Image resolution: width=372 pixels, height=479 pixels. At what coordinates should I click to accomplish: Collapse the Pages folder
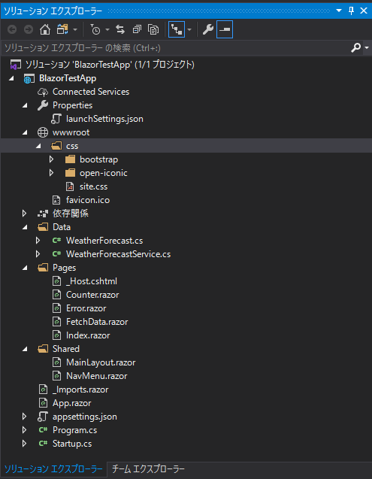(25, 268)
